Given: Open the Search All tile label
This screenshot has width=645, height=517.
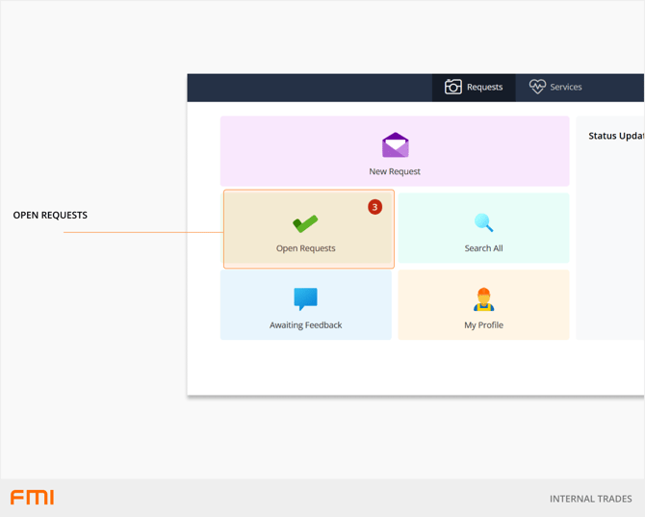Looking at the screenshot, I should pyautogui.click(x=483, y=248).
